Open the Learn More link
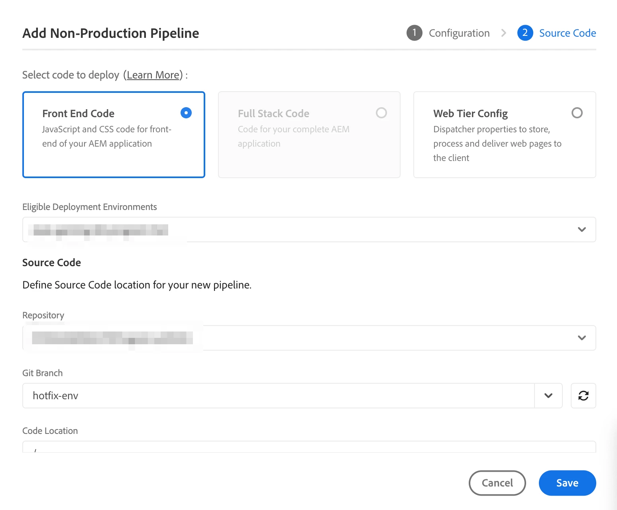The height and width of the screenshot is (510, 617). coord(153,75)
